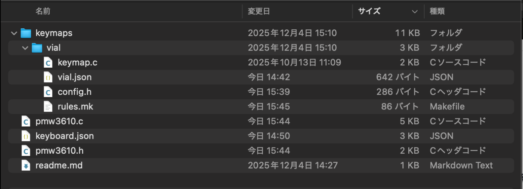
Task: Click the pmw3610.c file icon
Action: pos(26,121)
